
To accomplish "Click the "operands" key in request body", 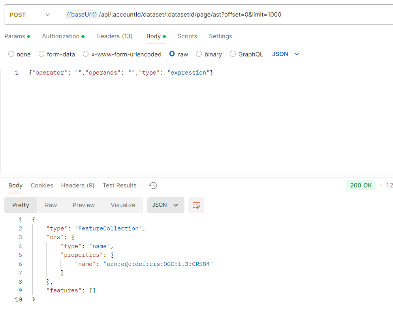I will (x=103, y=73).
